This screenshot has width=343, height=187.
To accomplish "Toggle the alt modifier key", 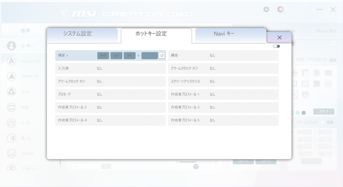I will (130, 56).
